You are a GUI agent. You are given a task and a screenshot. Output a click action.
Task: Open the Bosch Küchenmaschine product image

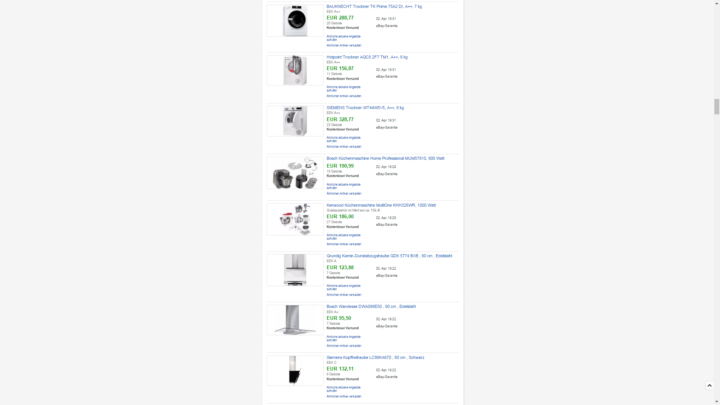[x=295, y=173]
